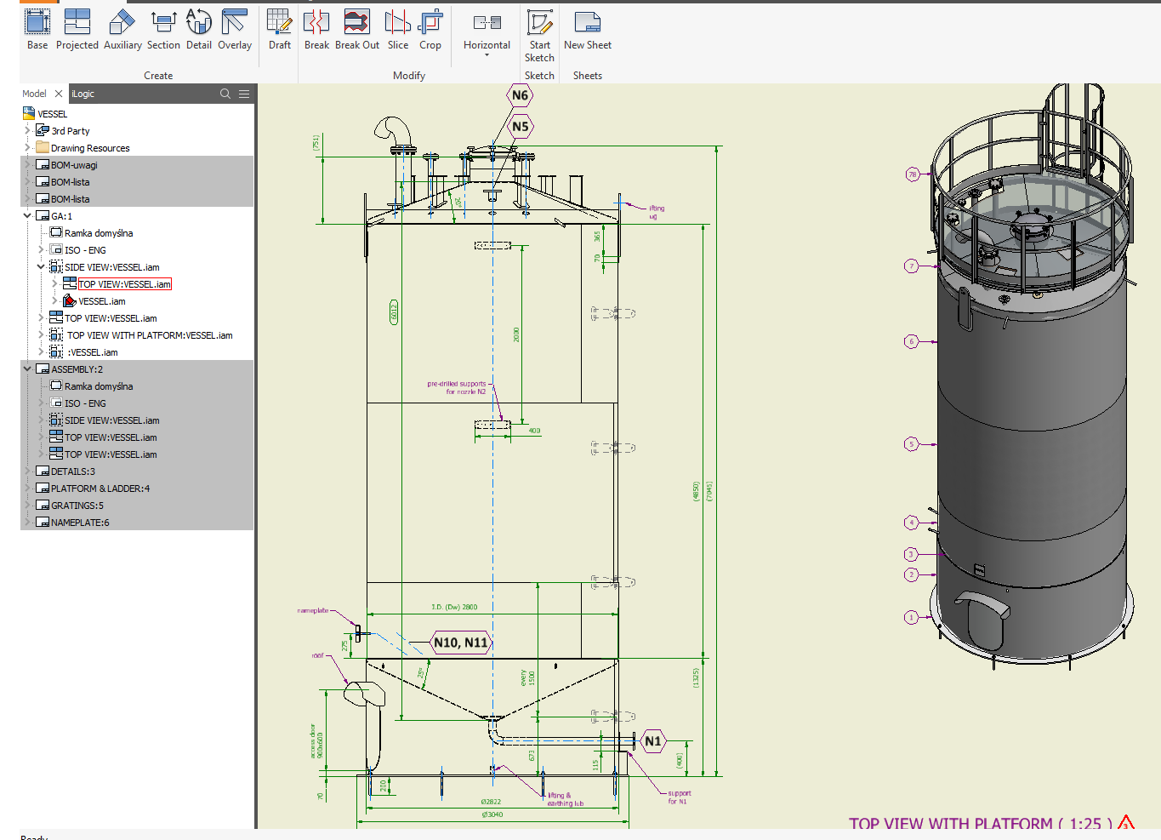Select the N10, N11 nozzle tag
This screenshot has width=1161, height=840.
tap(461, 643)
